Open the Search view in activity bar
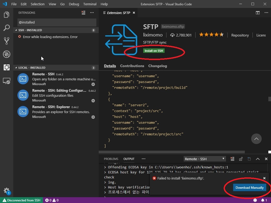The image size is (271, 203). (x=7, y=27)
